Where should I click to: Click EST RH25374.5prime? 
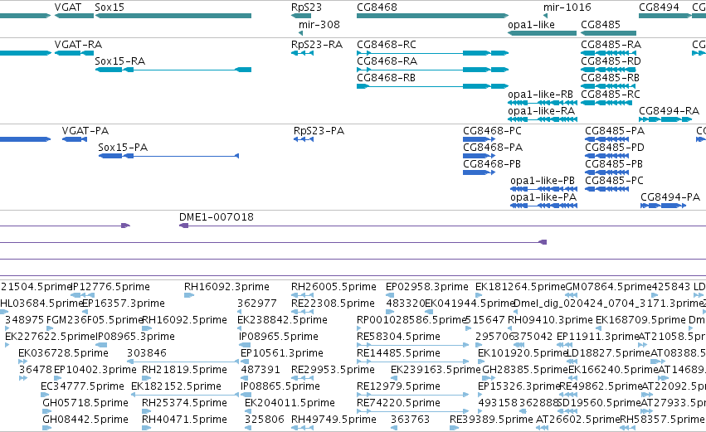pyautogui.click(x=184, y=403)
